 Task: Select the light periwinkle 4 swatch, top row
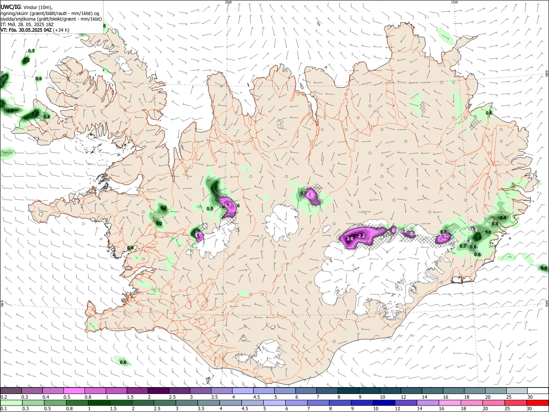point(242,391)
